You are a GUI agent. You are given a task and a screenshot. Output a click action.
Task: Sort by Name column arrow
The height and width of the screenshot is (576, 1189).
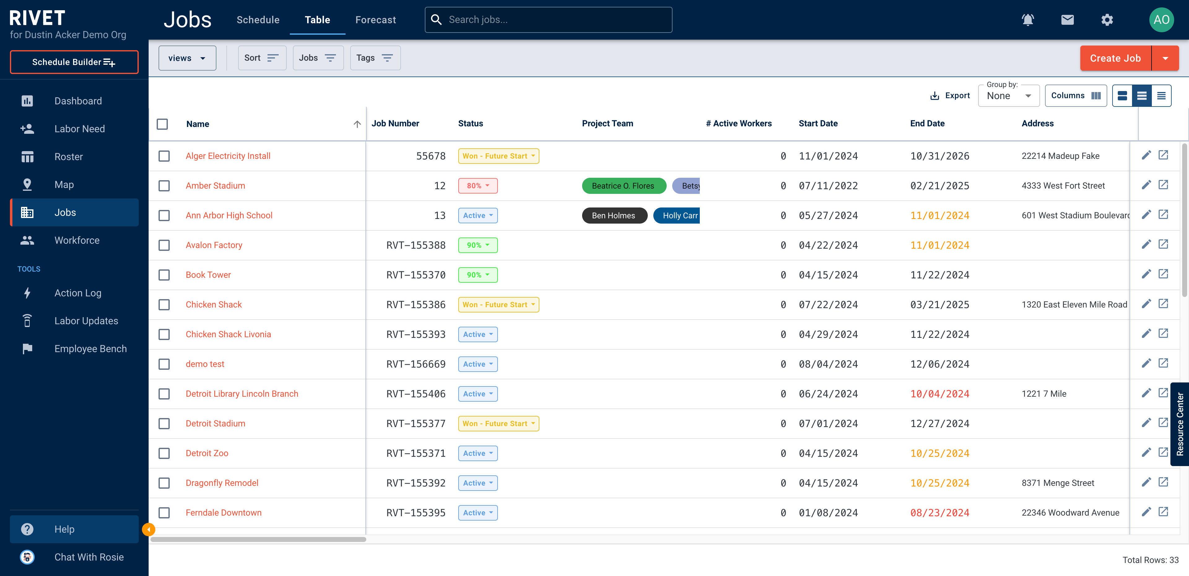[x=357, y=124]
